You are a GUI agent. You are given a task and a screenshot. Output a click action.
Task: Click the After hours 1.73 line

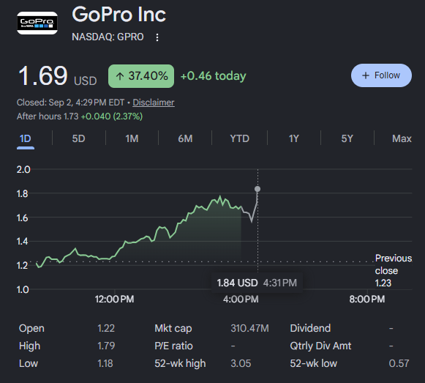point(80,116)
